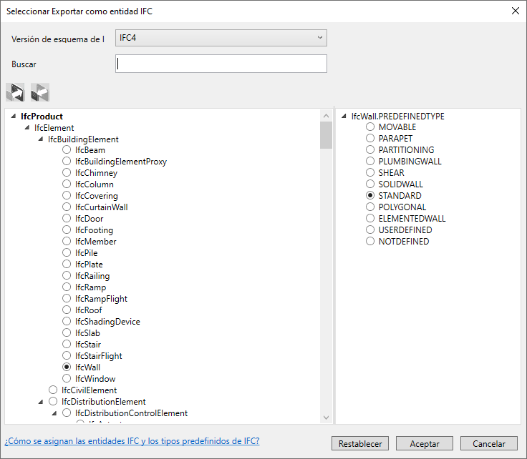Click the first toolbar icon with right arrow
Viewport: 527px width, 459px height.
pos(15,92)
